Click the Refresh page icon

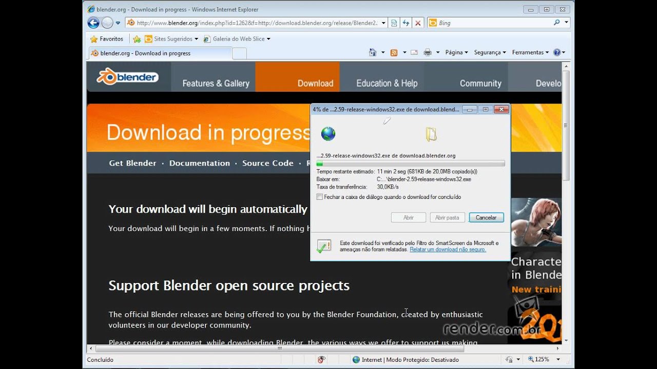[x=405, y=23]
